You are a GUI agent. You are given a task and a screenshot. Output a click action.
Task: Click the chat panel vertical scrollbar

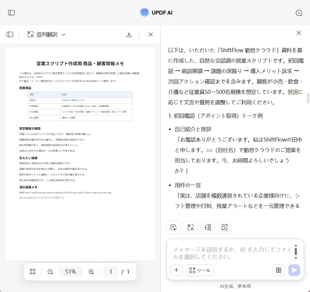[x=308, y=98]
